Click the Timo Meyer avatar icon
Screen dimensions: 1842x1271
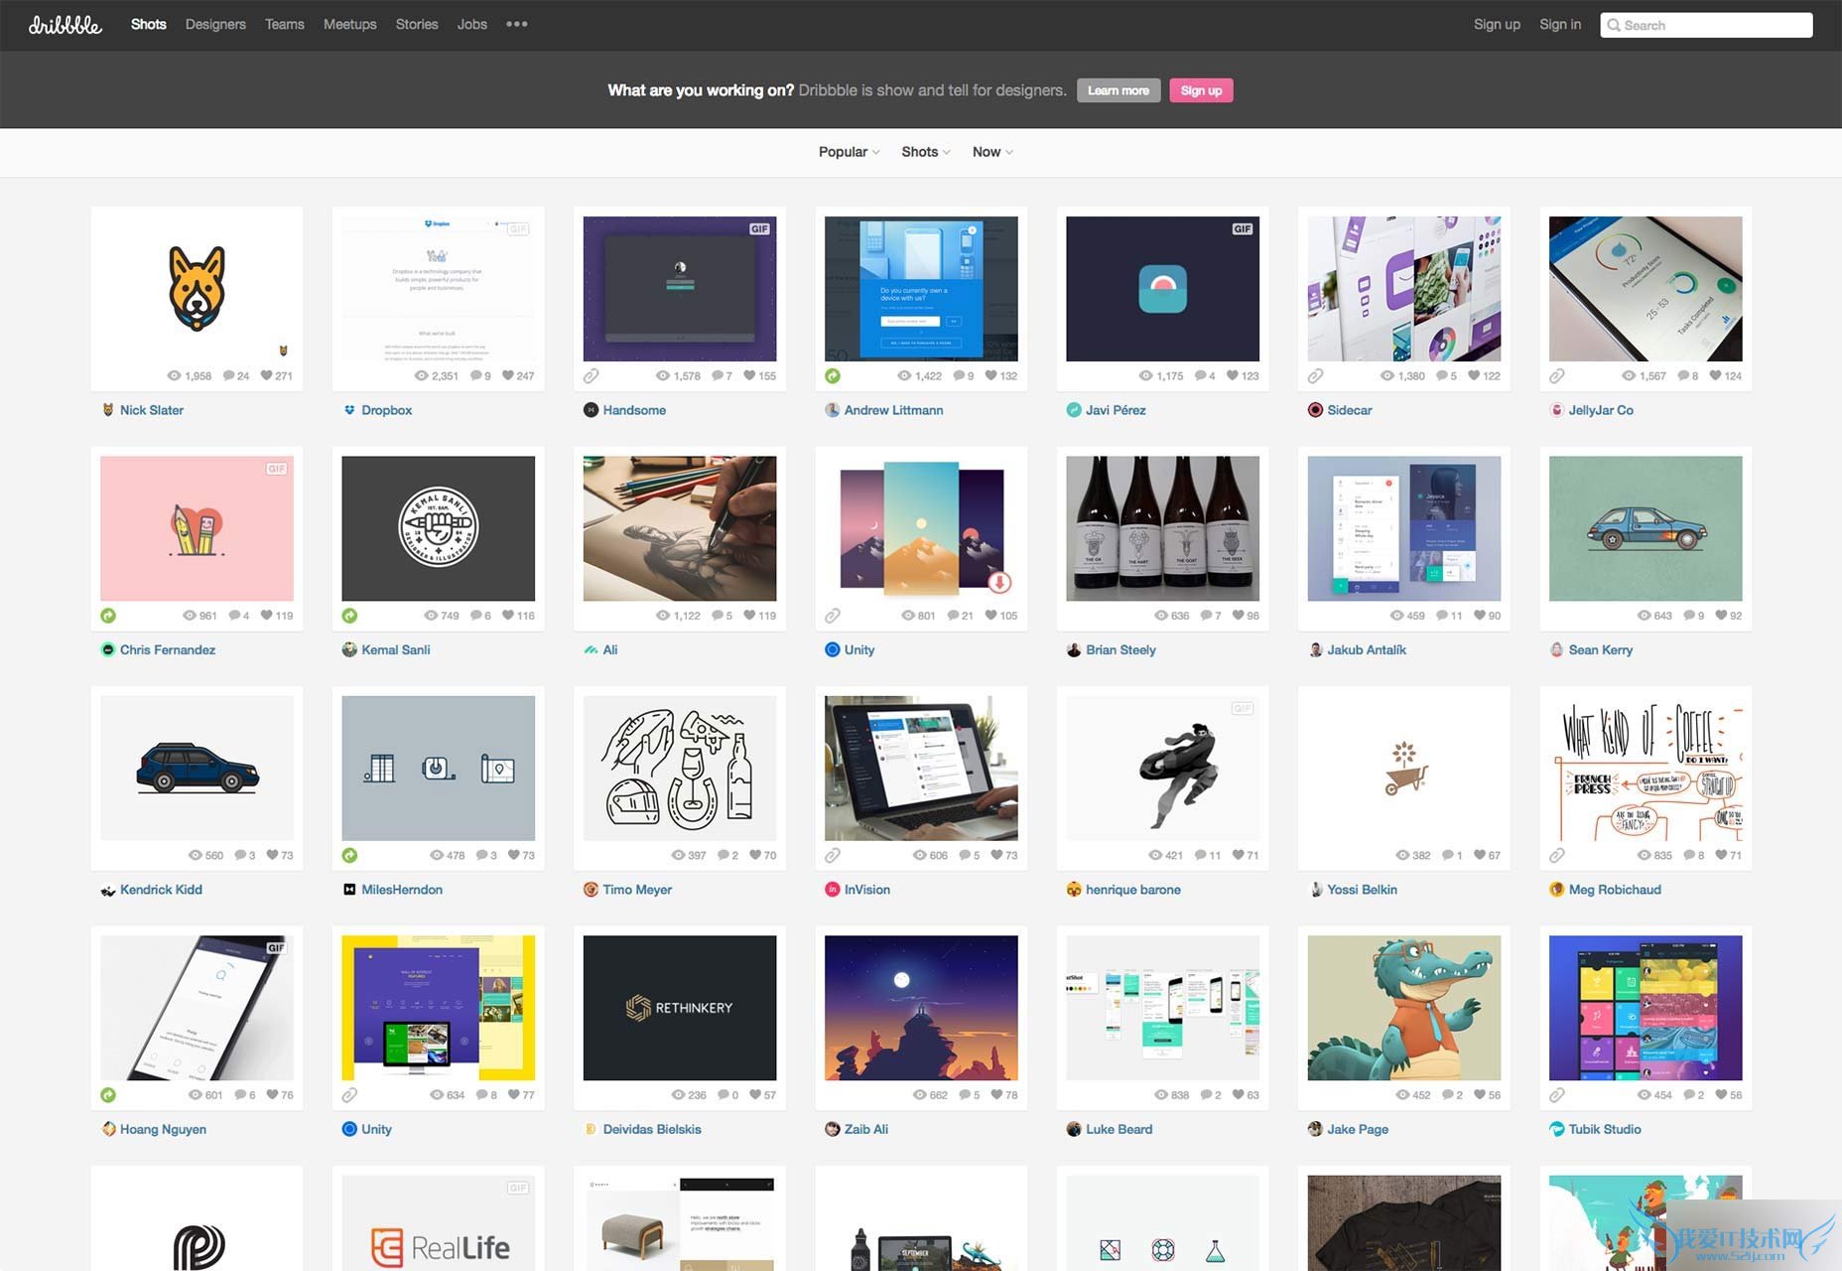coord(591,890)
